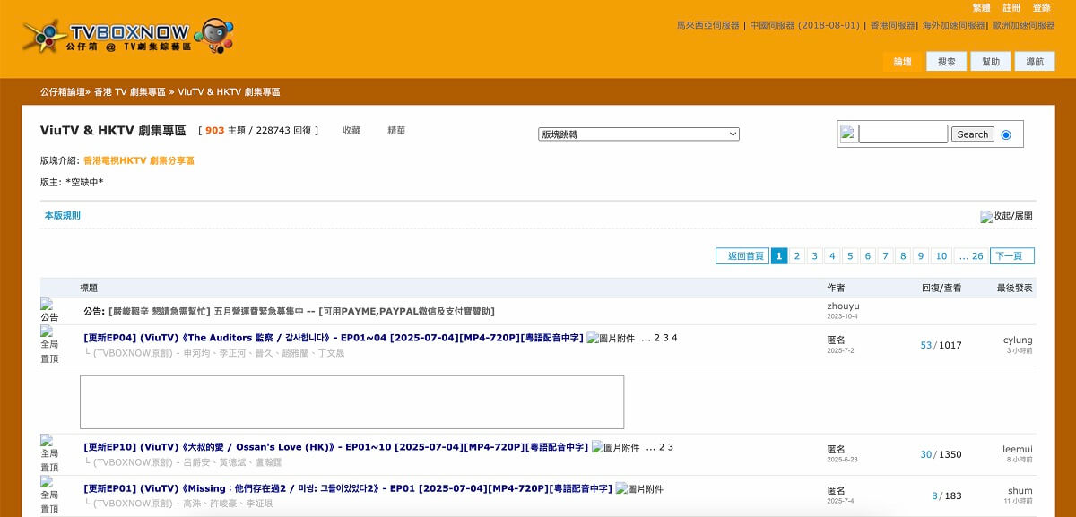Click the 標題 column header
The image size is (1076, 517).
click(x=89, y=288)
